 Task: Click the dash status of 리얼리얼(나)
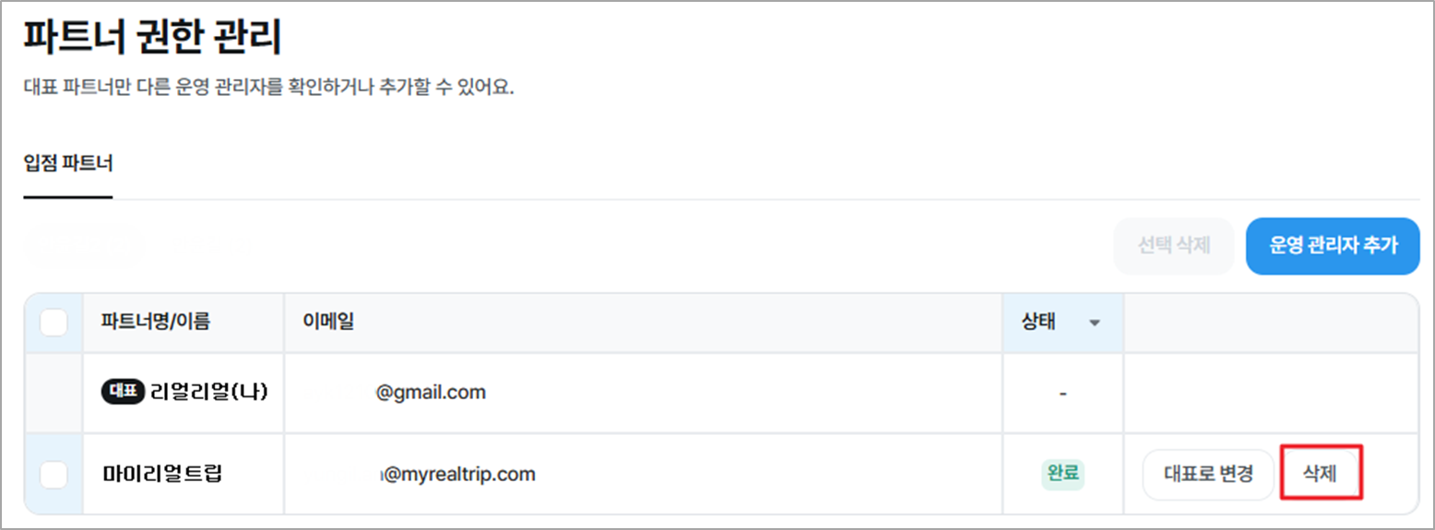[x=1062, y=394]
